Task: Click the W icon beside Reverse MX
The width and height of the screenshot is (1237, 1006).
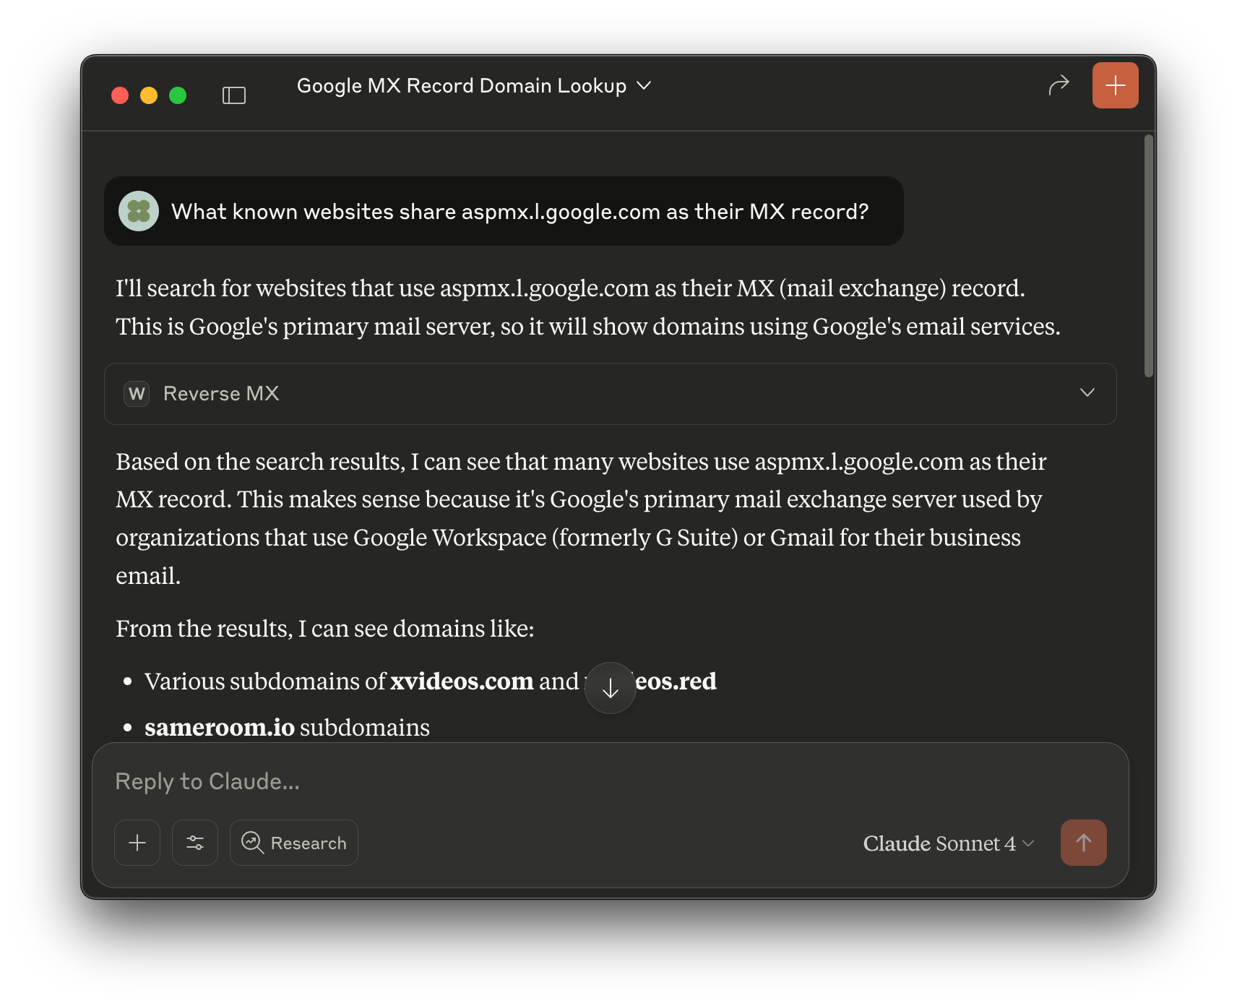Action: pyautogui.click(x=137, y=394)
